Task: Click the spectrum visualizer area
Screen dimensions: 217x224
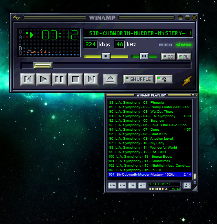Action: click(52, 48)
